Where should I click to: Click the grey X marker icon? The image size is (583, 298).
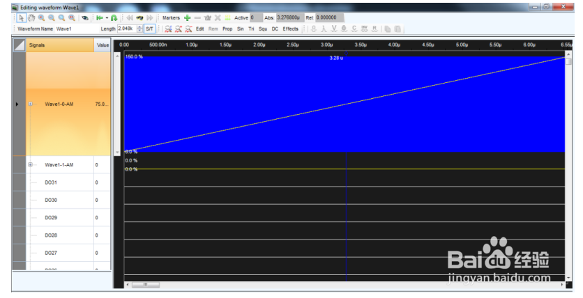point(218,18)
